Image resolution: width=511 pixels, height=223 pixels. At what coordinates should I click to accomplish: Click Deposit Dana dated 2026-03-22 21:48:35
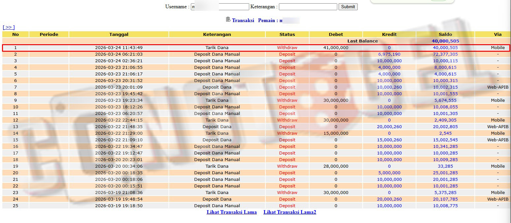217,127
